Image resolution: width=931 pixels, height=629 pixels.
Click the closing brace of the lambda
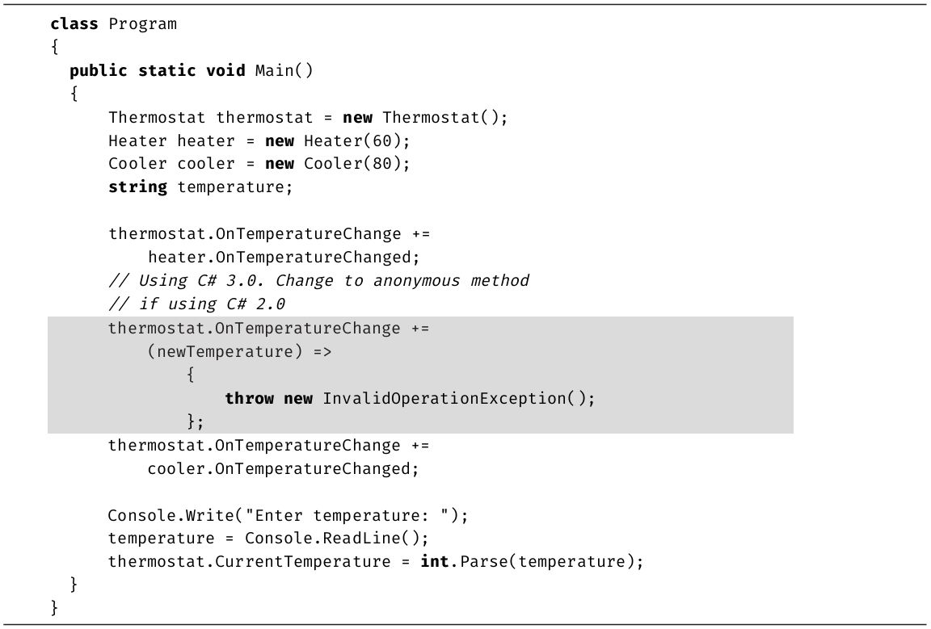192,421
